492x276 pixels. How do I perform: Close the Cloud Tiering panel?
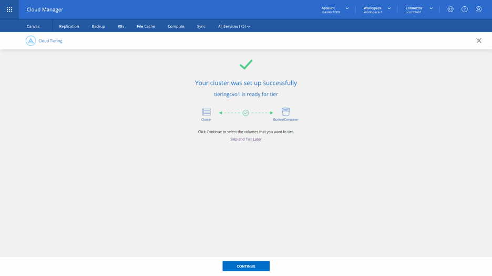[x=478, y=41]
